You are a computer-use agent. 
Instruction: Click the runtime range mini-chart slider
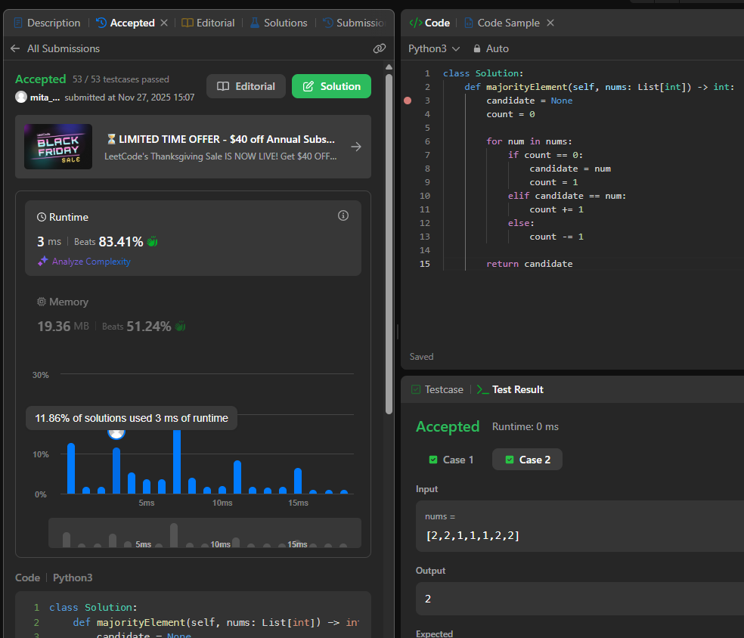[204, 533]
